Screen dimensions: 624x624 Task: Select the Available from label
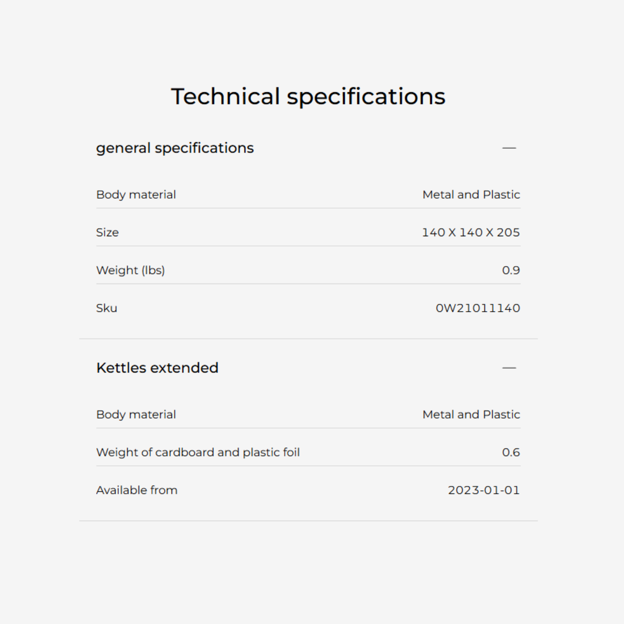click(x=137, y=490)
